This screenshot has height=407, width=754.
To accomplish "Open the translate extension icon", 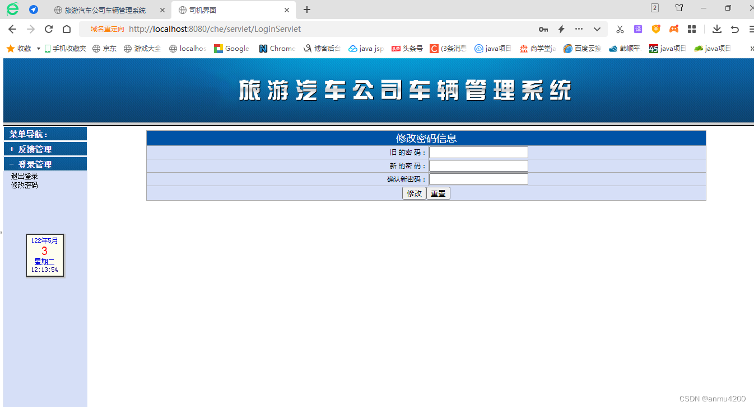I will point(638,29).
